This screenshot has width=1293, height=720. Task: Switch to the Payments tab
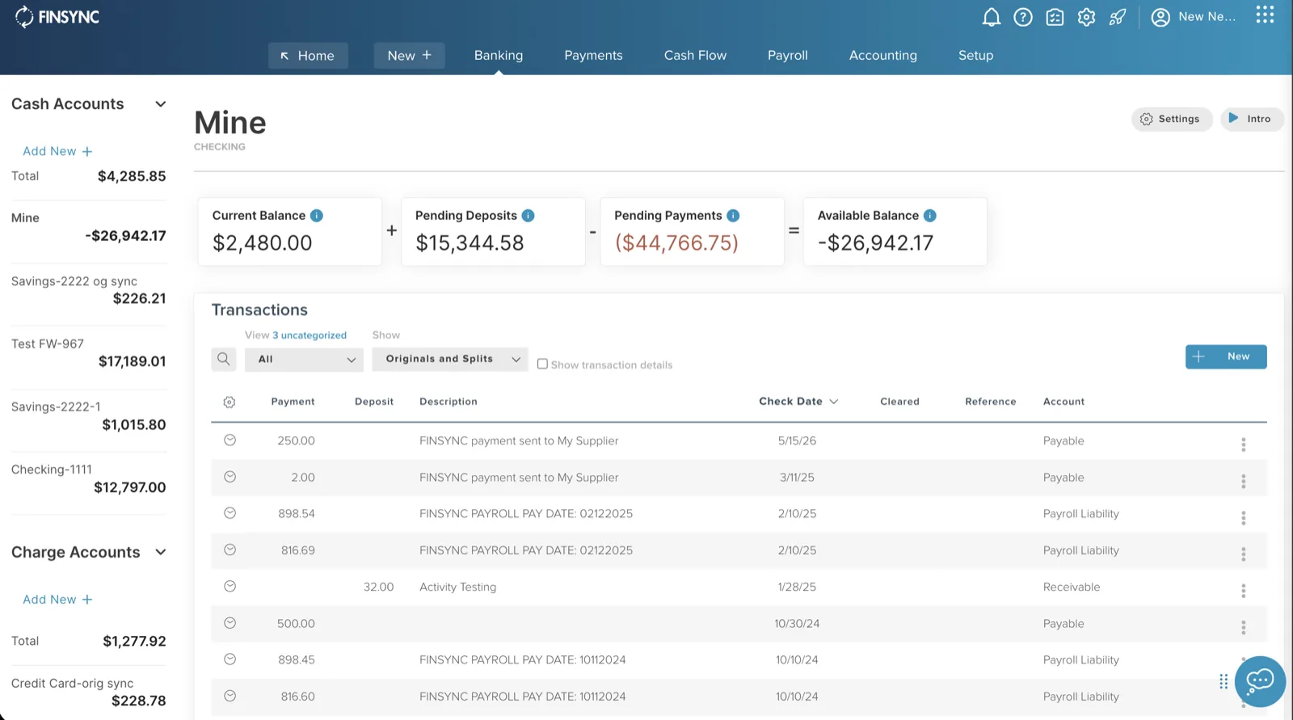pos(593,56)
